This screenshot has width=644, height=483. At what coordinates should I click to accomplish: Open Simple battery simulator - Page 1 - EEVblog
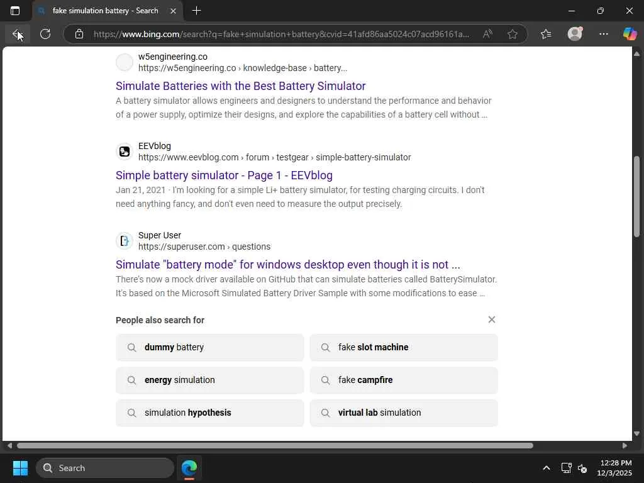pos(225,175)
